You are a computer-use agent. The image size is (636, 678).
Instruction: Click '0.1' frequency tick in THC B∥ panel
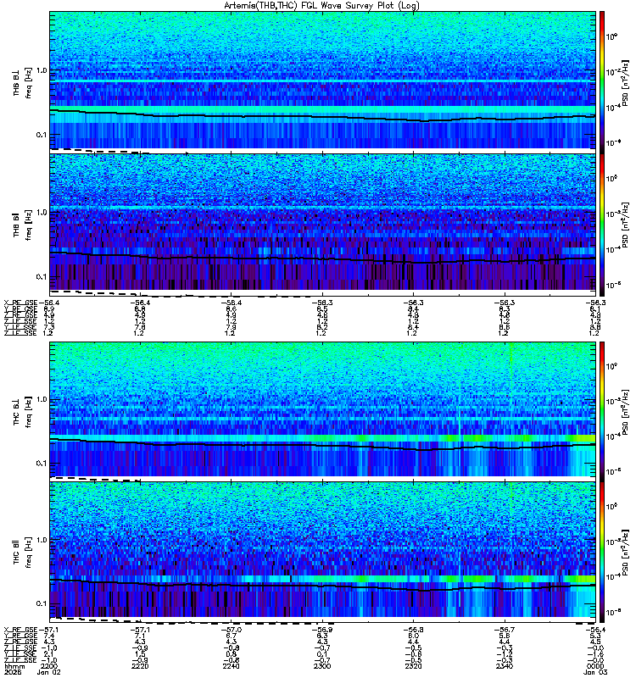click(42, 603)
